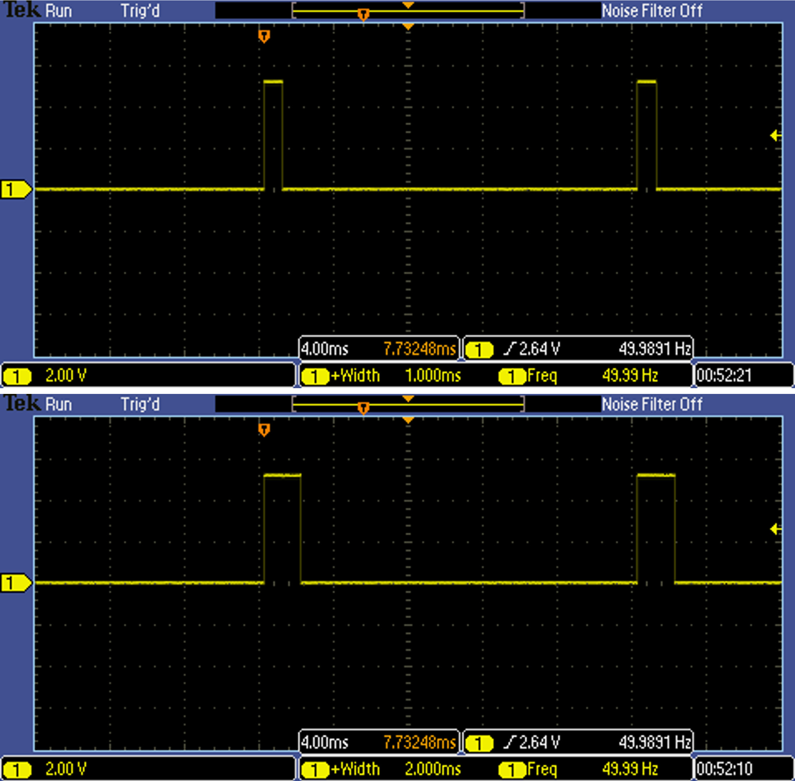Click the bottom screen's channel 1 ground marker
This screenshot has height=781, width=795.
pyautogui.click(x=15, y=583)
